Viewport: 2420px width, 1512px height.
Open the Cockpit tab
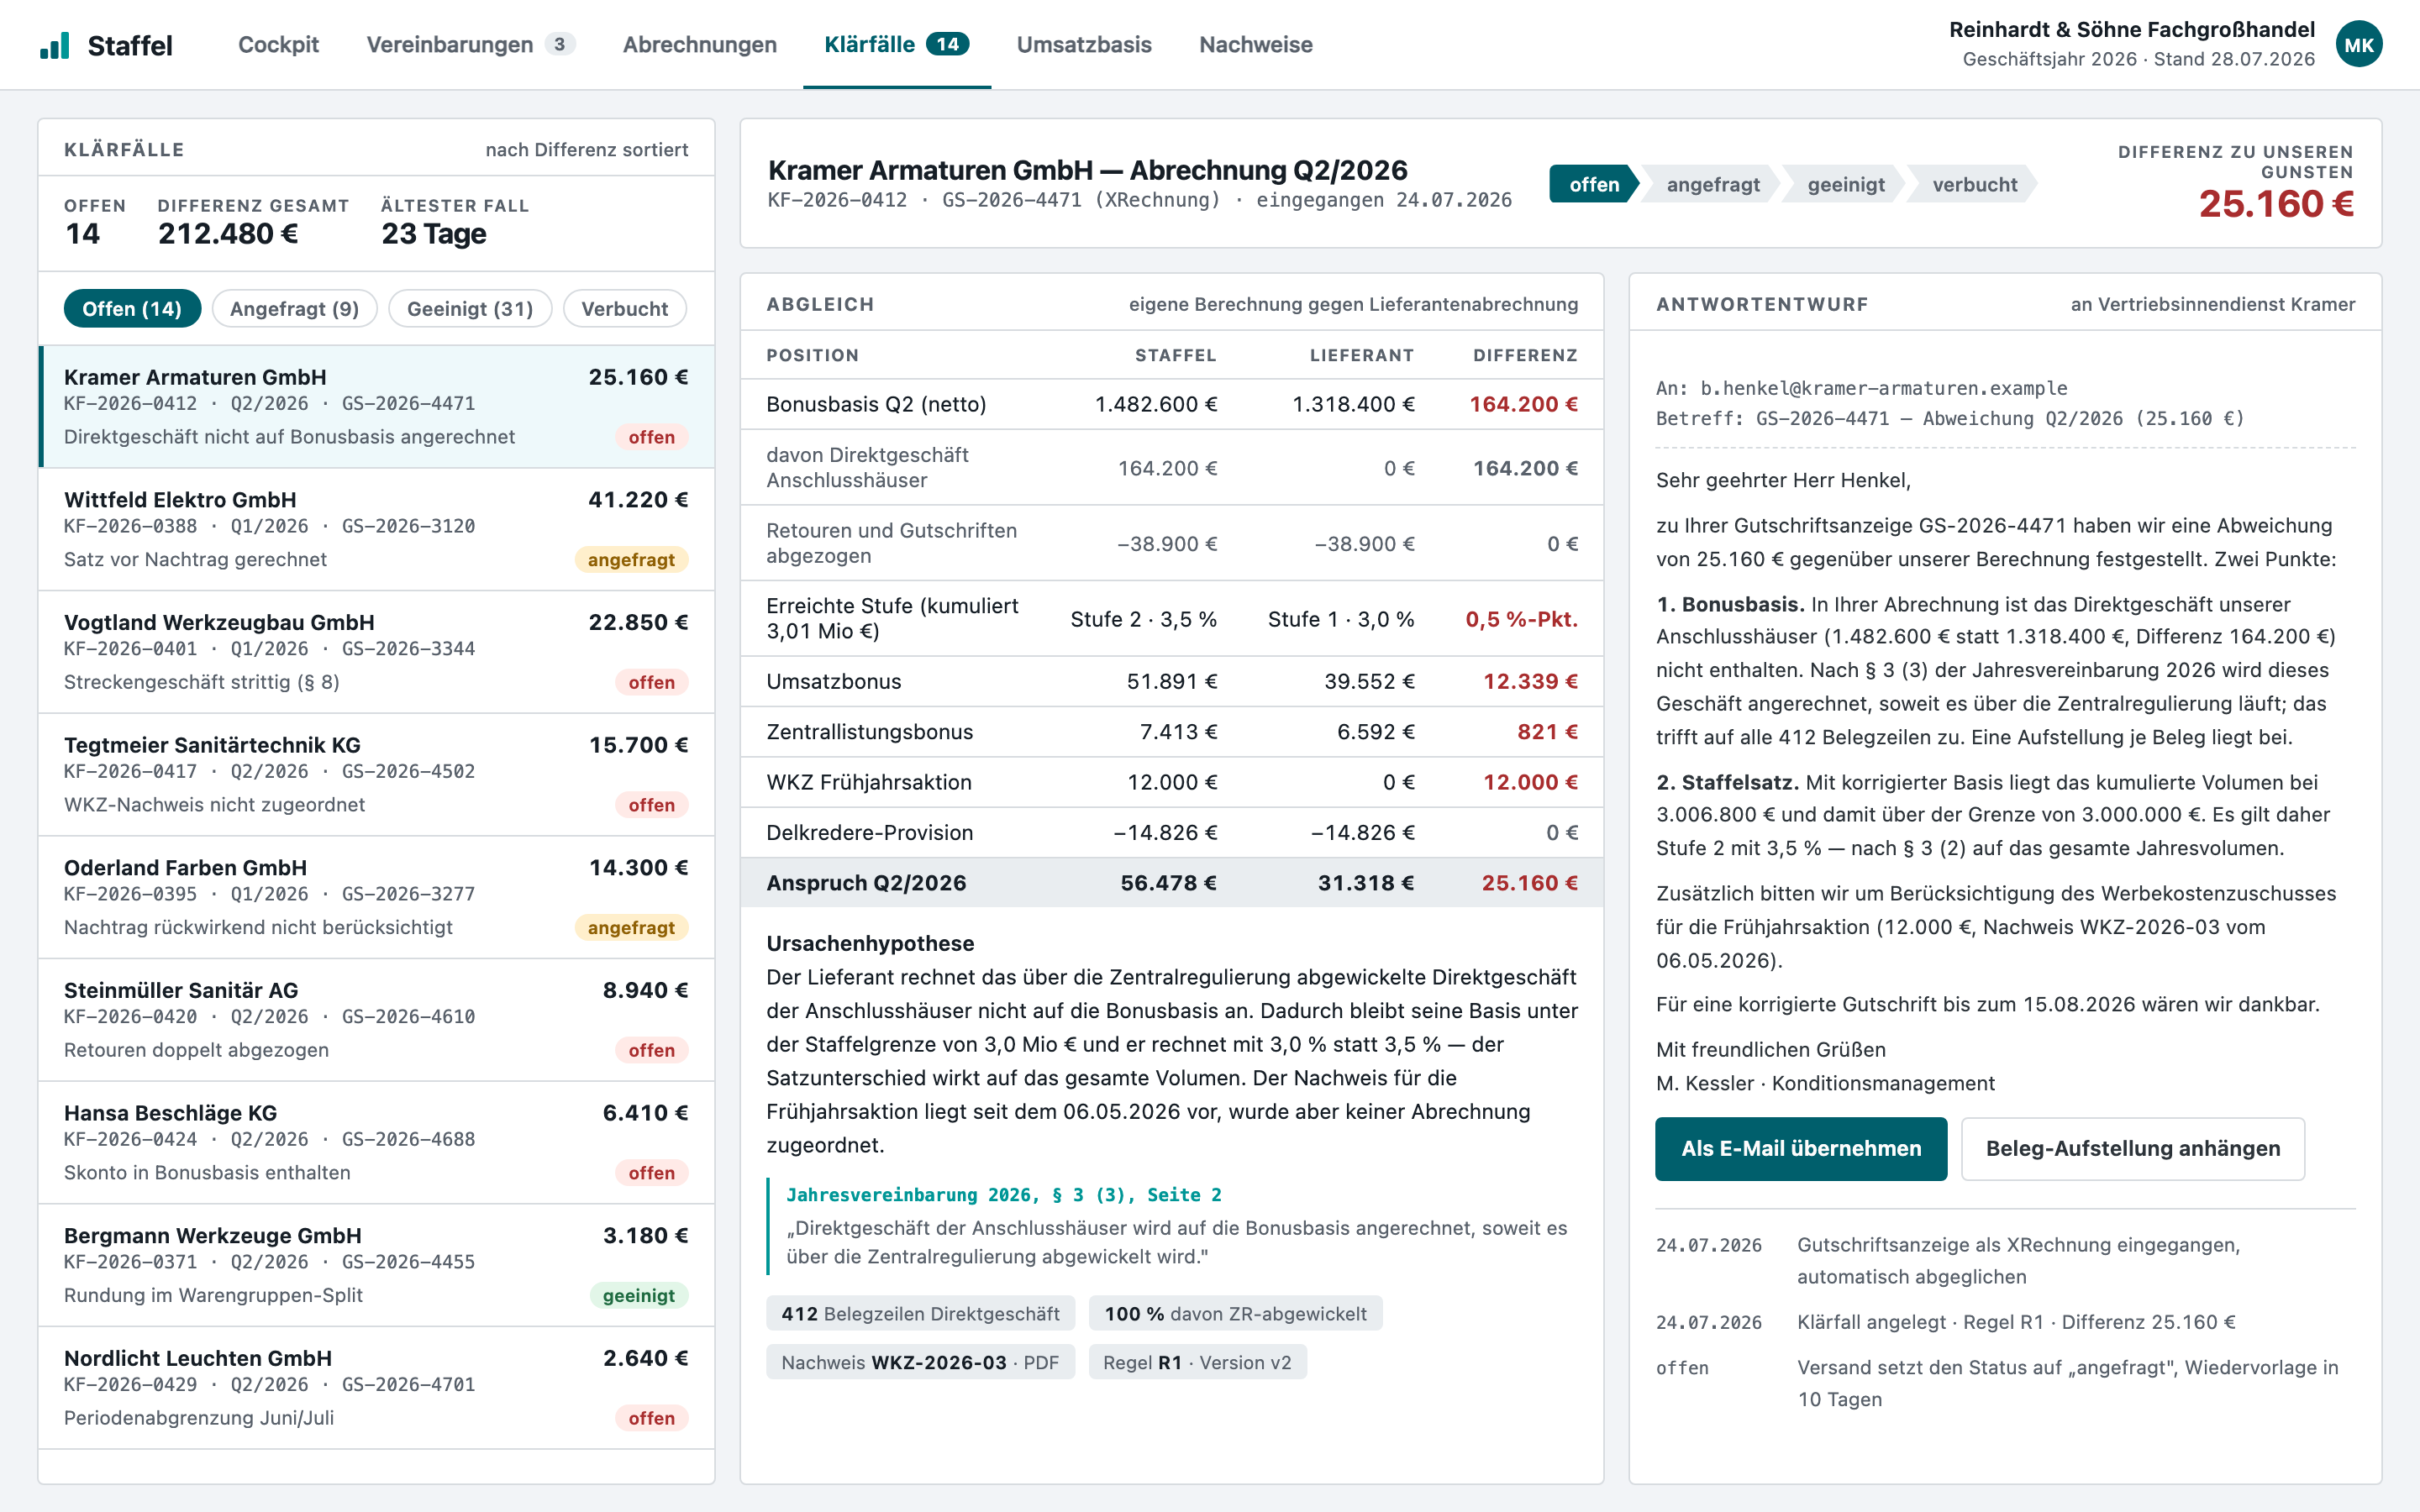click(278, 45)
